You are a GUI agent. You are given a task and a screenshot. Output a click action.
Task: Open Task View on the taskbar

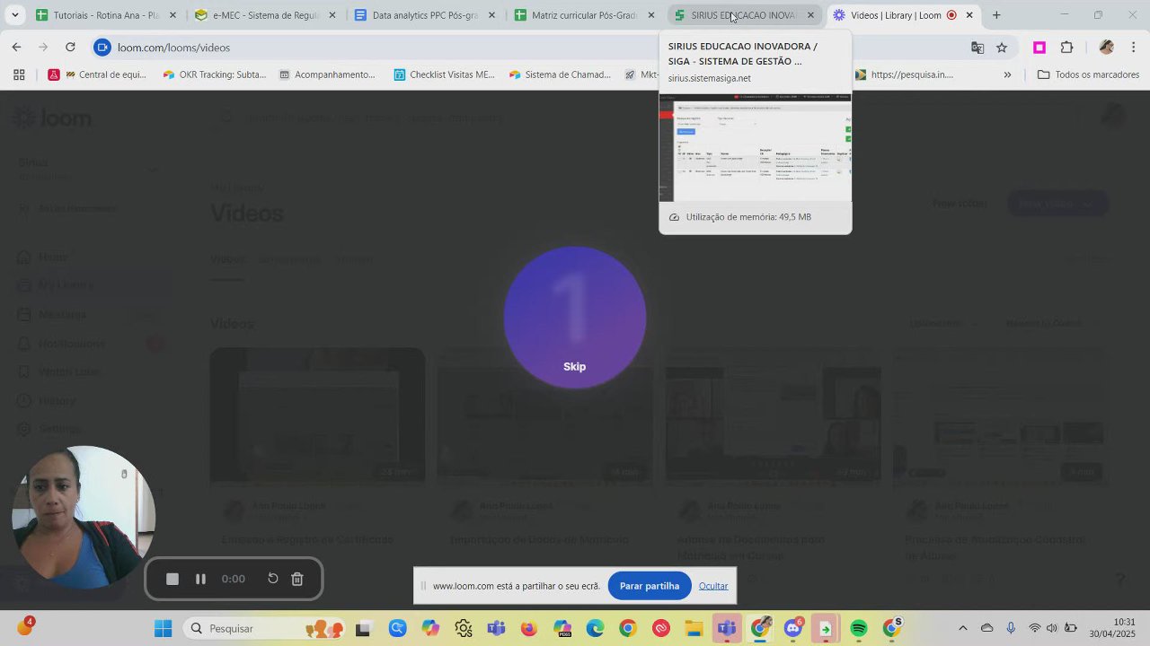click(363, 628)
